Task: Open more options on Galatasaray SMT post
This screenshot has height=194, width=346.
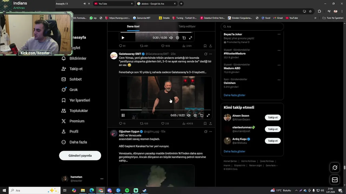Action: click(211, 54)
